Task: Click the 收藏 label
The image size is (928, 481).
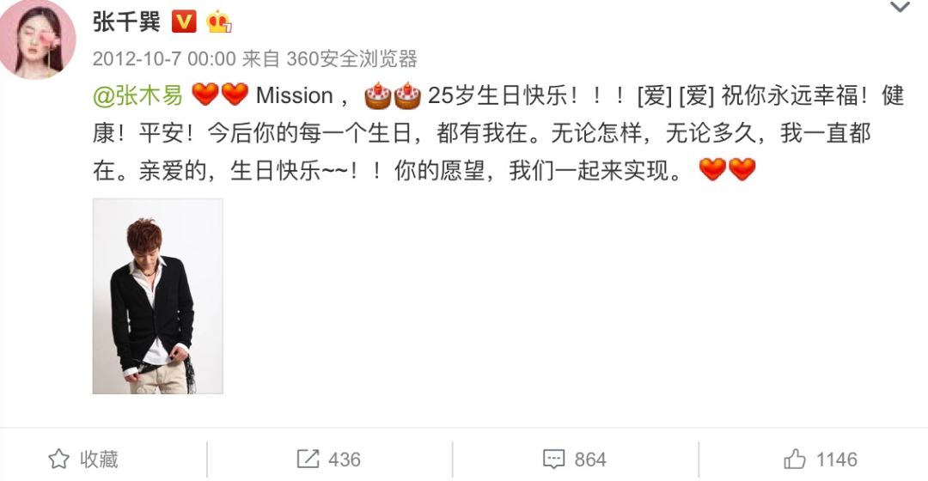Action: coord(100,460)
